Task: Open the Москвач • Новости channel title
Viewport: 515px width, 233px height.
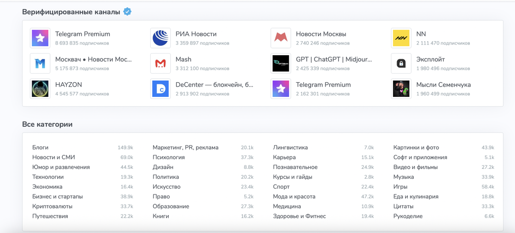Action: pos(94,59)
